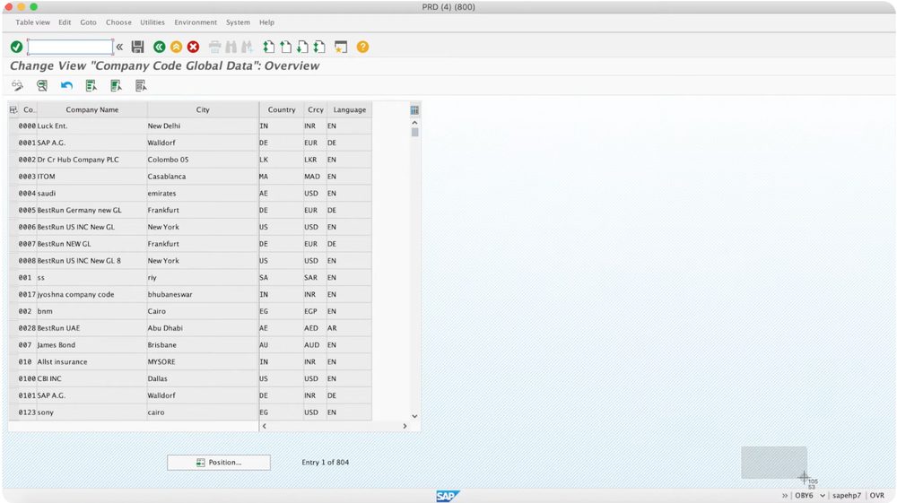This screenshot has width=897, height=503.
Task: Click the SAP logo in status bar
Action: click(x=448, y=496)
